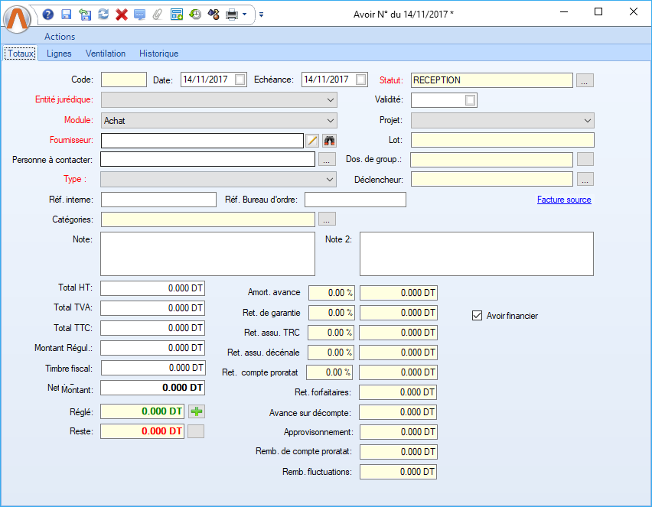Viewport: 652px width, 507px height.
Task: Click the red X delete icon
Action: (x=121, y=14)
